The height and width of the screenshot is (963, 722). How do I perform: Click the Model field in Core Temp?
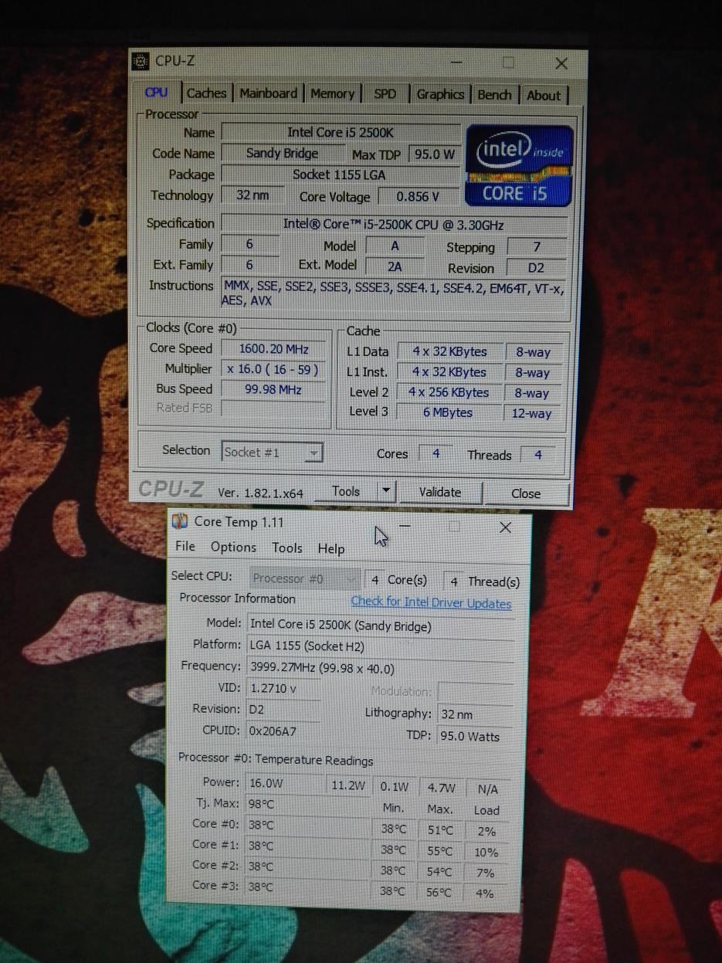[380, 626]
